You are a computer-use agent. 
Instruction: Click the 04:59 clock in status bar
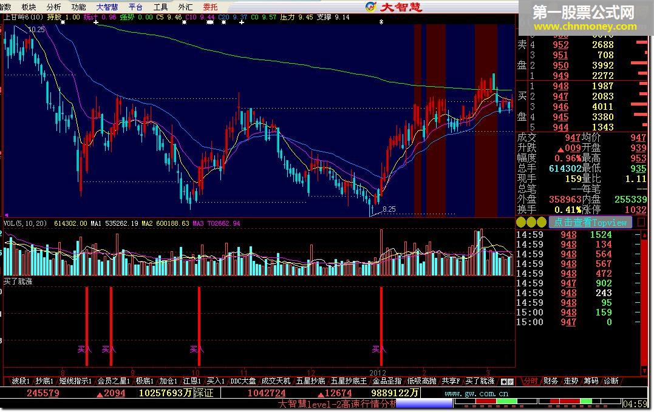click(x=635, y=404)
